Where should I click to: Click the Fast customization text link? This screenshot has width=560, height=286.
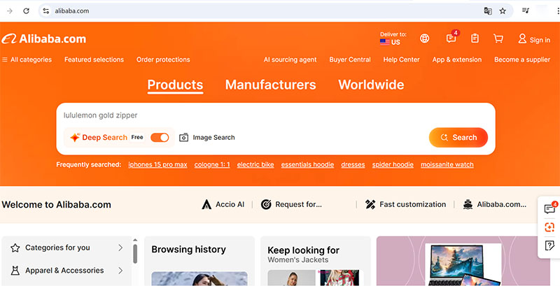412,204
